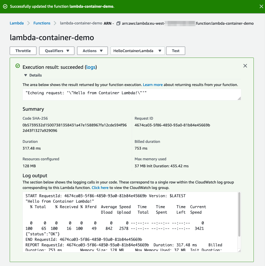Dismiss the green success notification banner
Screen dimensions: 265x266
pos(261,6)
